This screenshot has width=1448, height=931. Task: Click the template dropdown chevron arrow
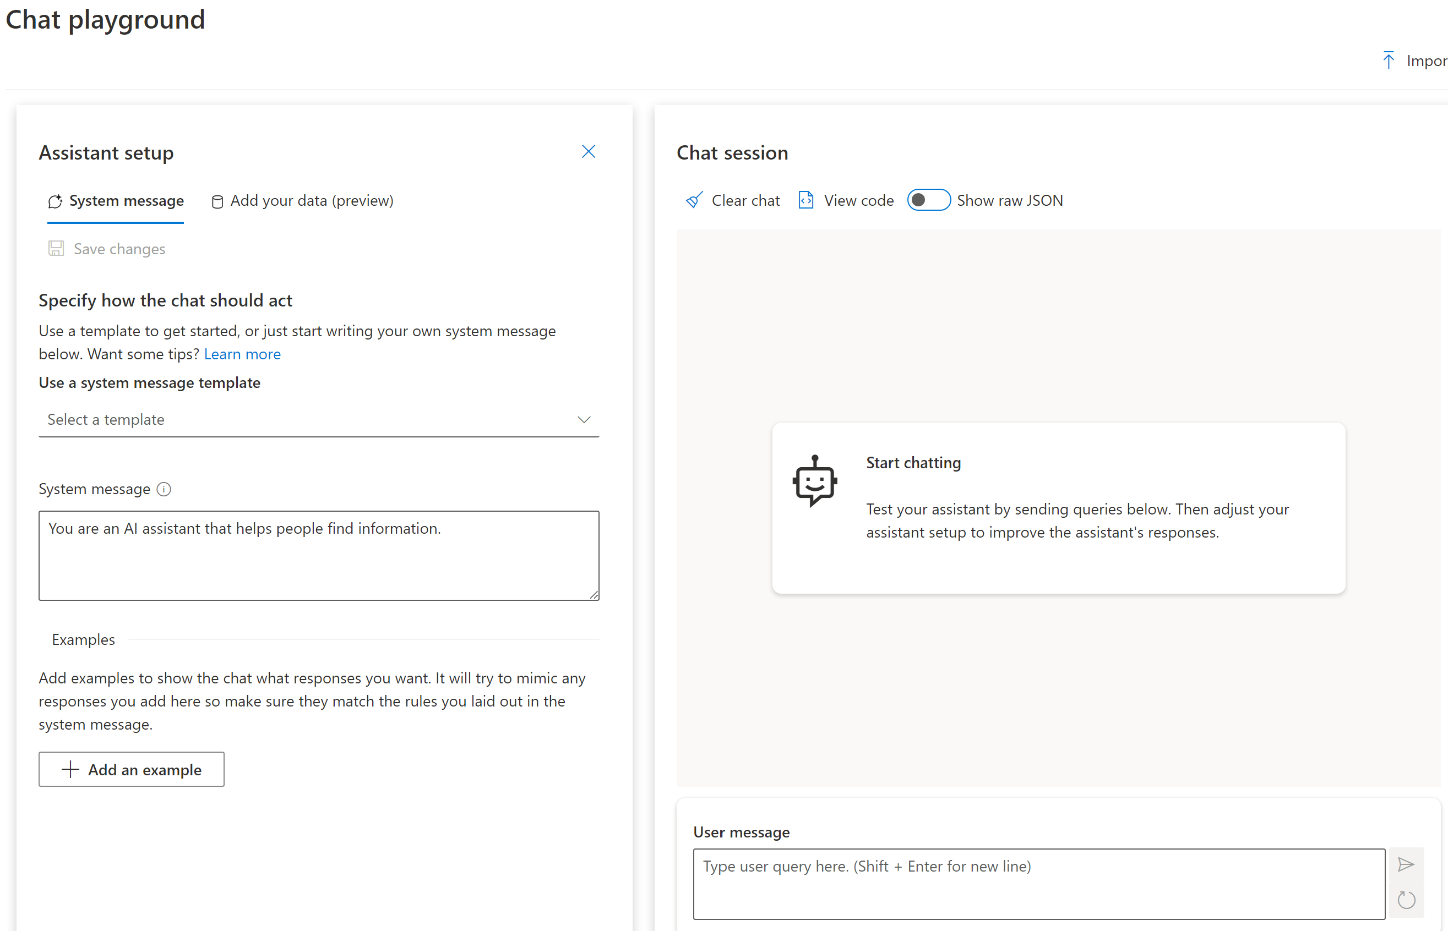coord(584,419)
